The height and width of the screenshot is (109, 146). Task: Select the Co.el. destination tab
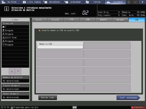40,20
